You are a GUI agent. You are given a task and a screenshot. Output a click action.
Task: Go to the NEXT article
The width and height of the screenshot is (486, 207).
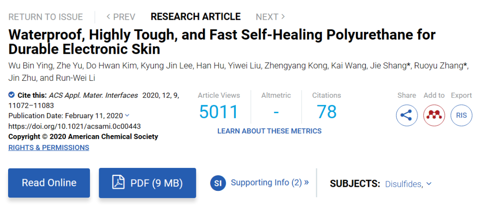point(270,17)
